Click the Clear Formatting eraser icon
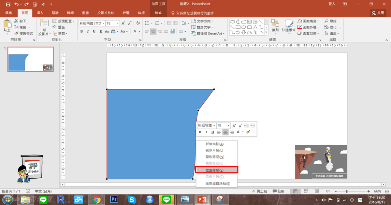The height and width of the screenshot is (205, 391). [138, 23]
